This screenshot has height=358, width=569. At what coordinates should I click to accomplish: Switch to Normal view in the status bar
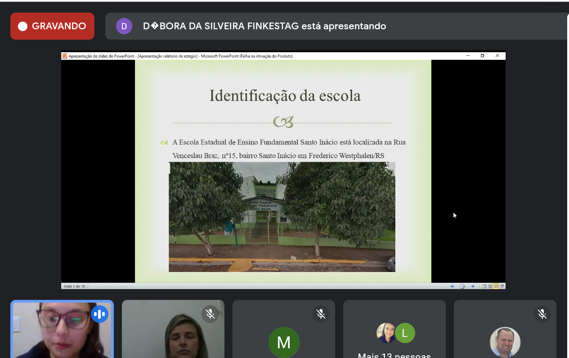[484, 286]
